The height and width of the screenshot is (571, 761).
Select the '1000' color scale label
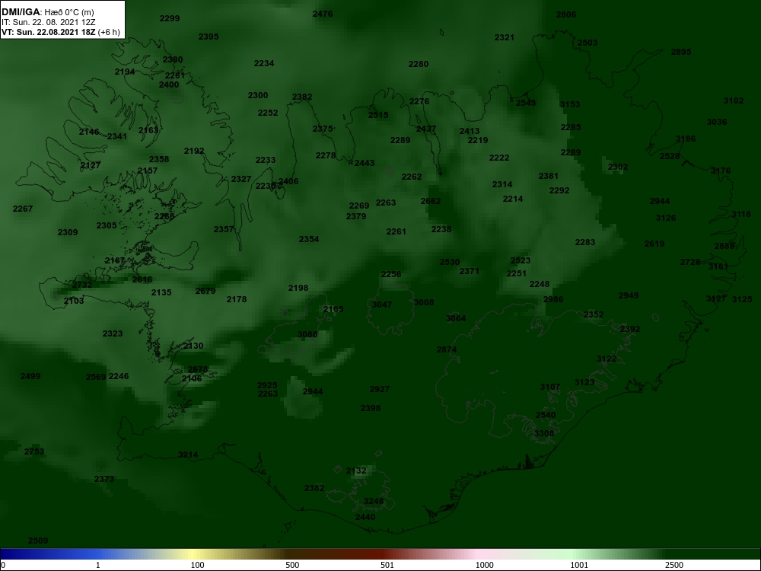coord(484,565)
